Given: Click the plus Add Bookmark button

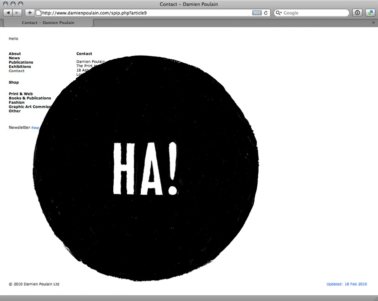Looking at the screenshot, I should 30,13.
